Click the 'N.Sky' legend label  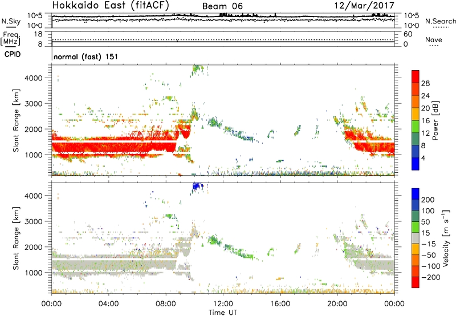(x=11, y=21)
